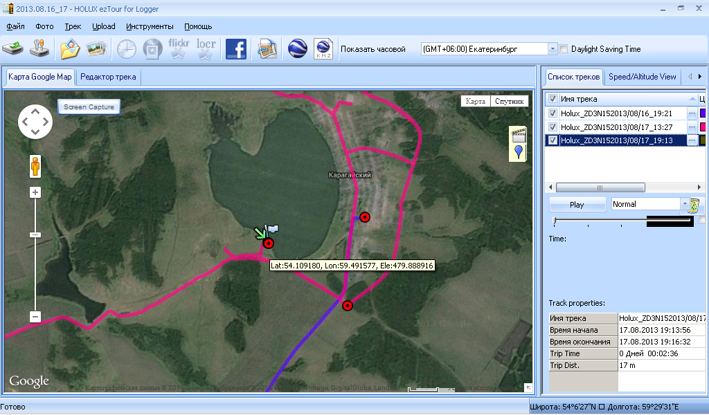Click the sort arrow in Имя трека header
This screenshot has height=415, width=709.
point(692,98)
